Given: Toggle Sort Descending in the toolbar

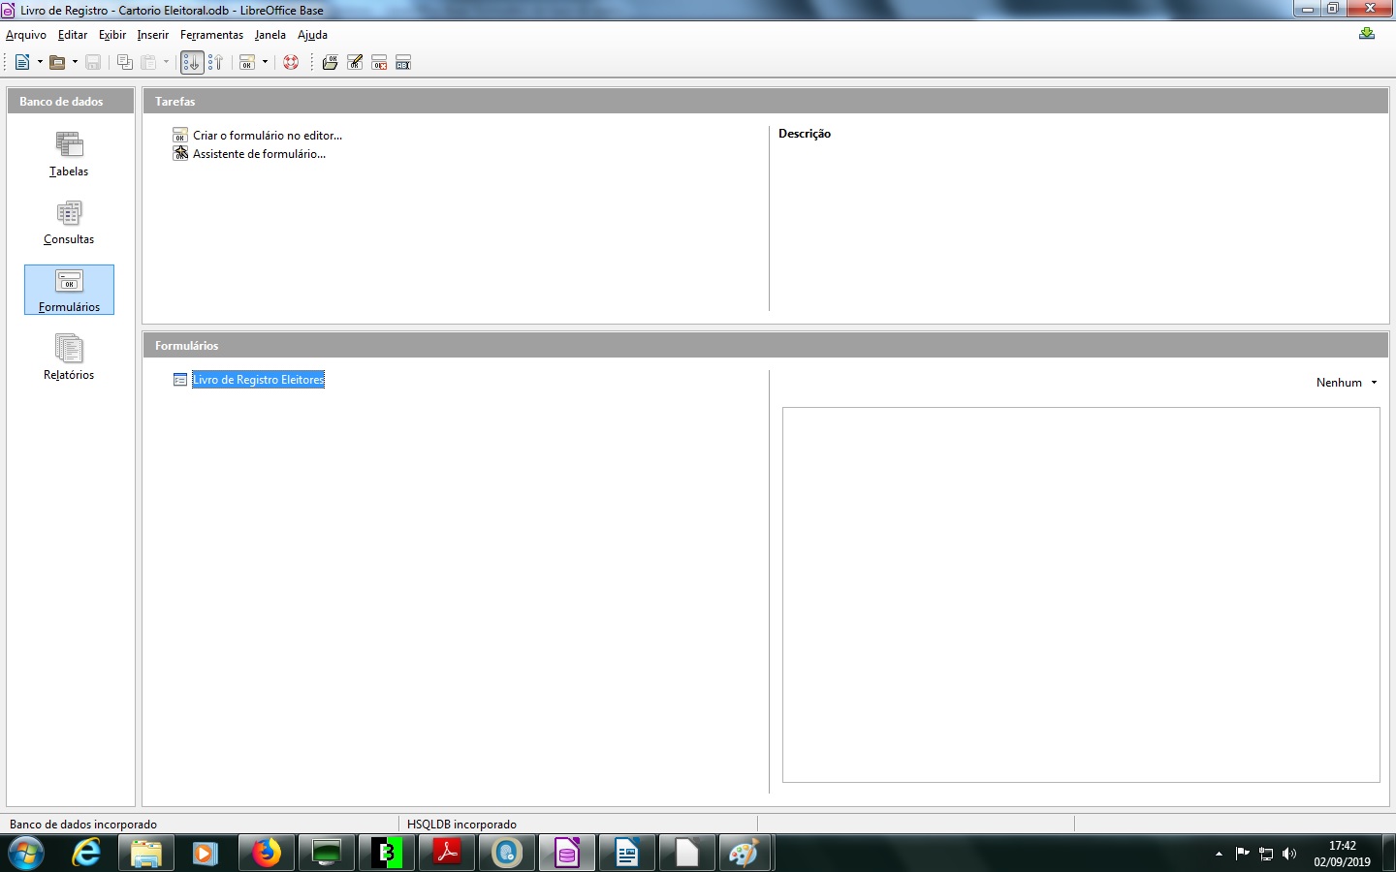Looking at the screenshot, I should click(215, 63).
